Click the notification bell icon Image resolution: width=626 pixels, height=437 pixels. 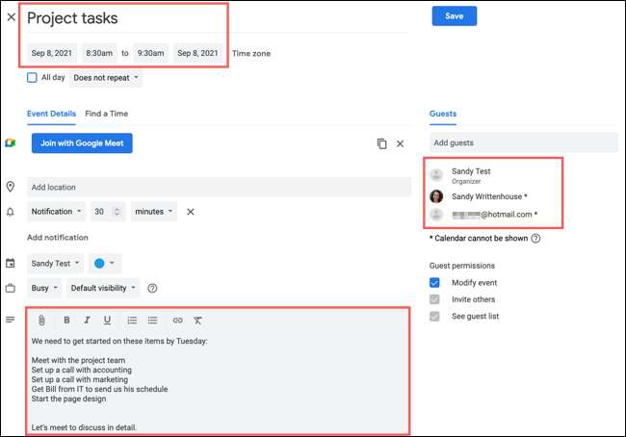tap(11, 212)
